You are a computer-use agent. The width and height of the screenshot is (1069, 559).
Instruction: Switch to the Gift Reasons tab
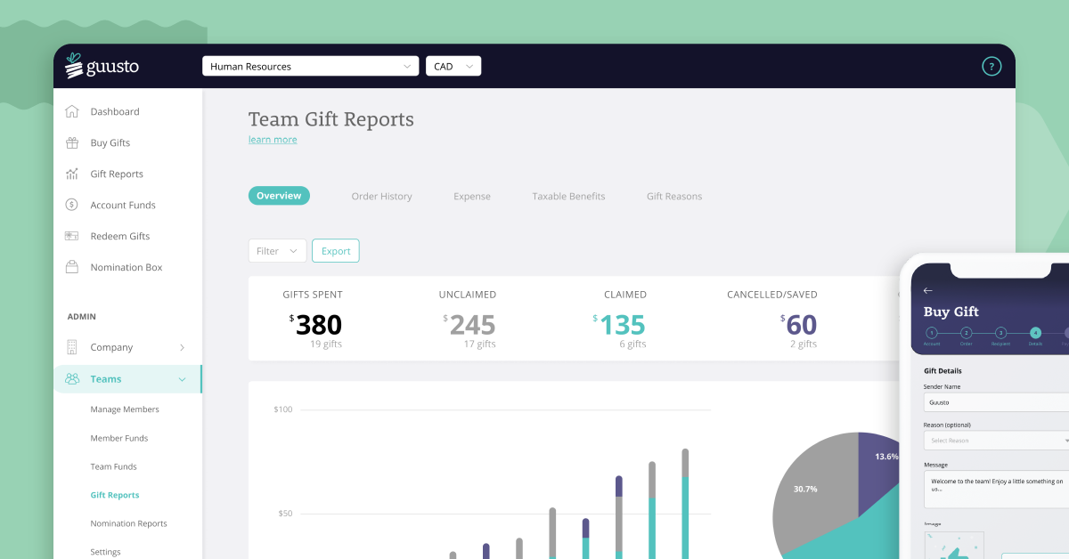click(674, 197)
